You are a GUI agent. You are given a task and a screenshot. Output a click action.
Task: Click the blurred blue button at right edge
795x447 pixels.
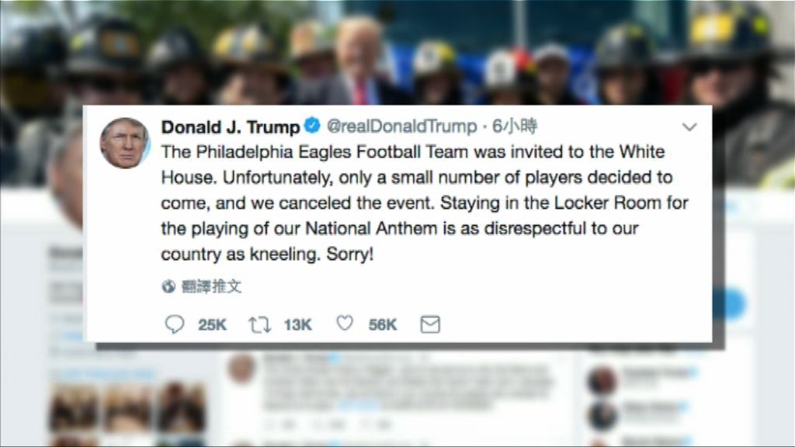(x=728, y=303)
